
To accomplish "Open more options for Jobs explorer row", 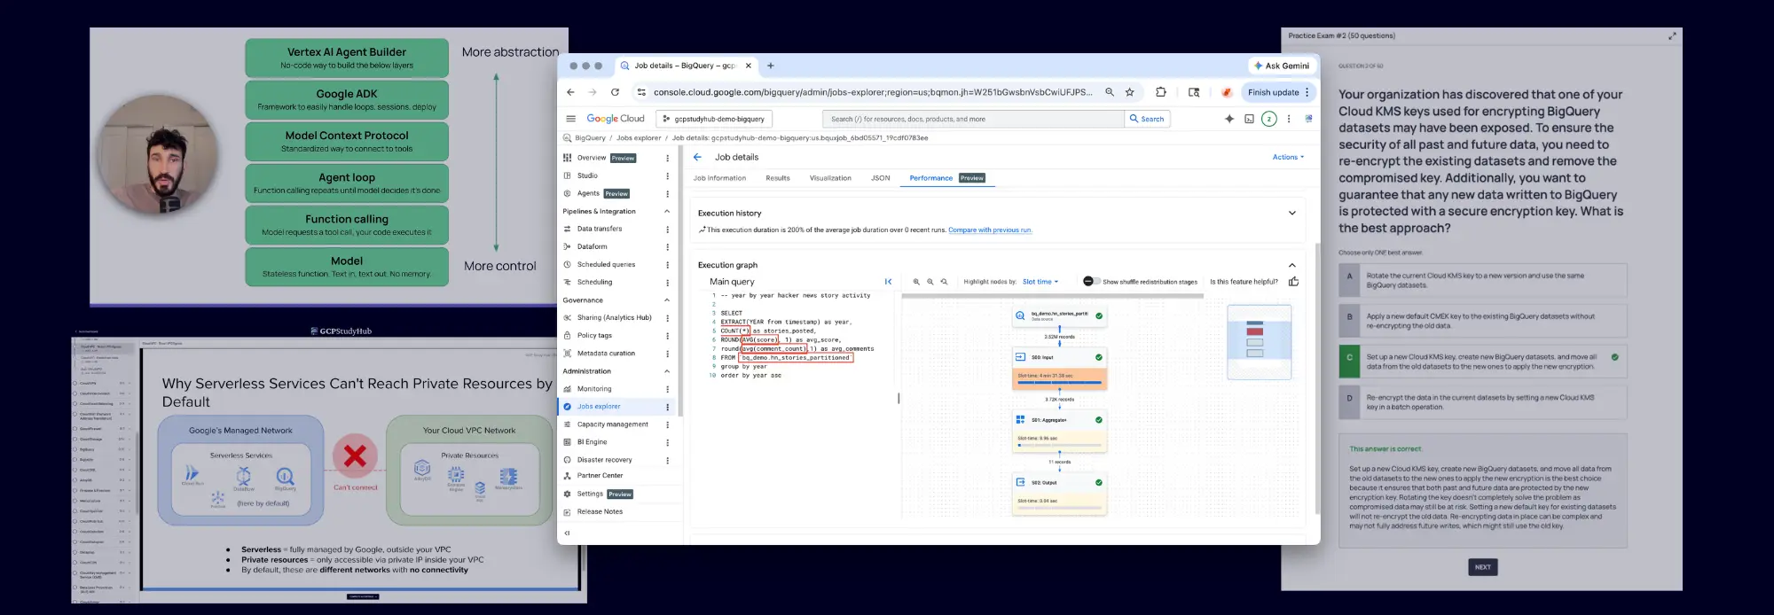I will click(x=667, y=407).
